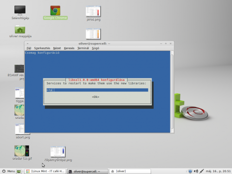232x174 pixels.
Task: Open the Mint Menu button
Action: [9, 171]
